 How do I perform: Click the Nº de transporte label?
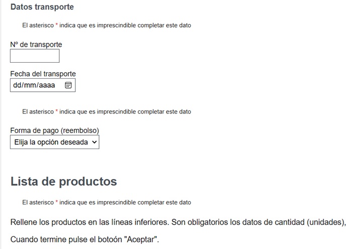(x=36, y=45)
